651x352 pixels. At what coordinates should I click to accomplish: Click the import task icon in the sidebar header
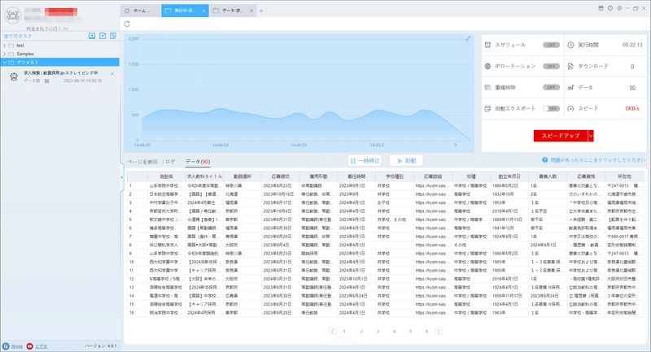click(92, 36)
